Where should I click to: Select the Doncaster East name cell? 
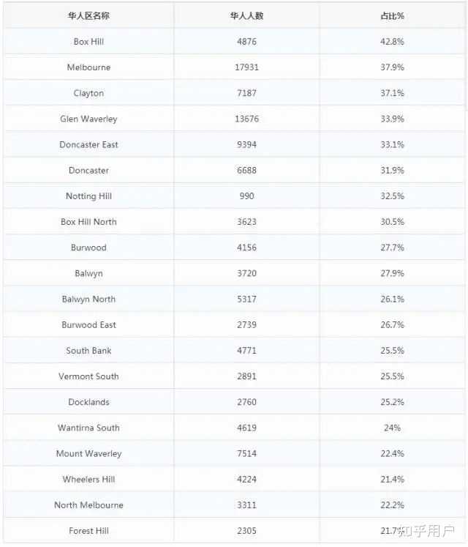pos(88,145)
